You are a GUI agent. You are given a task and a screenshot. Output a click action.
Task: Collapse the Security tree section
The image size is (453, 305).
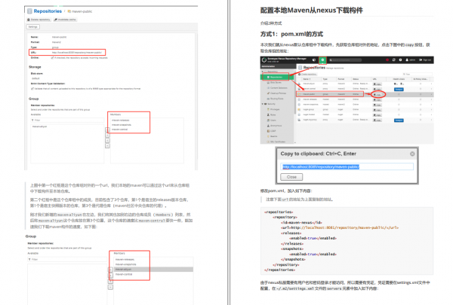(263, 104)
